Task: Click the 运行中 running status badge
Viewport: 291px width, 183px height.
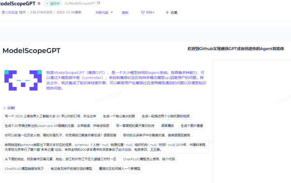Action: coord(53,3)
